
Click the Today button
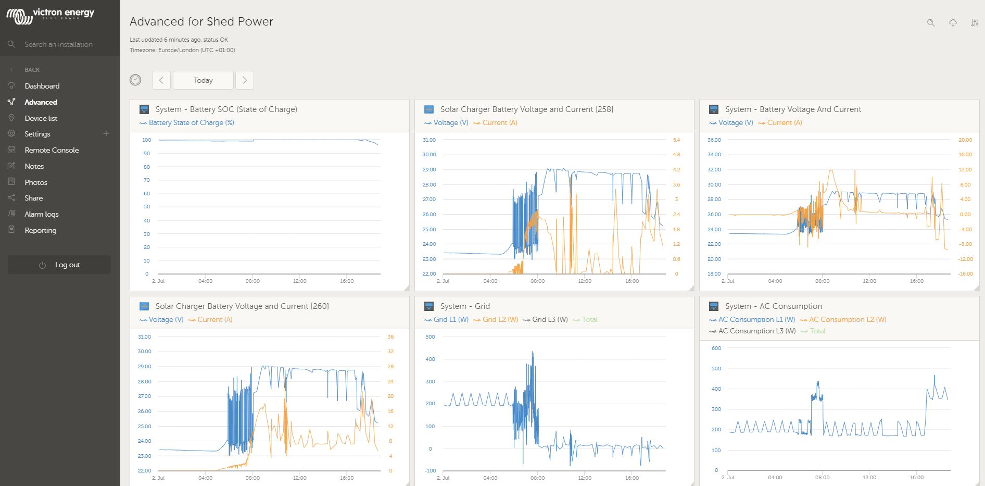(x=203, y=80)
